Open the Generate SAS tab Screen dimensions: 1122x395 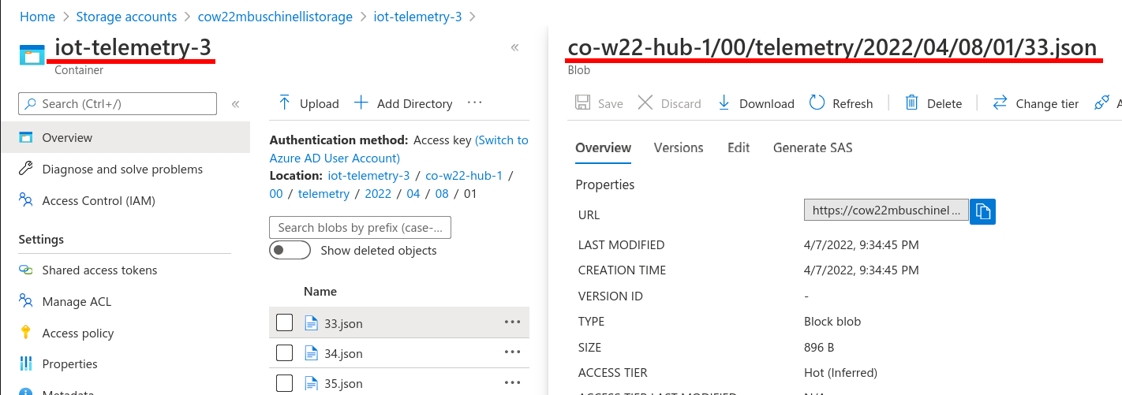click(813, 147)
